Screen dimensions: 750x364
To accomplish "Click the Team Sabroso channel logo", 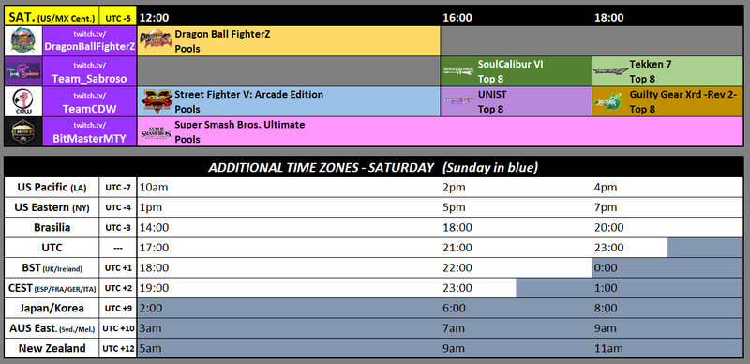I will tap(23, 71).
